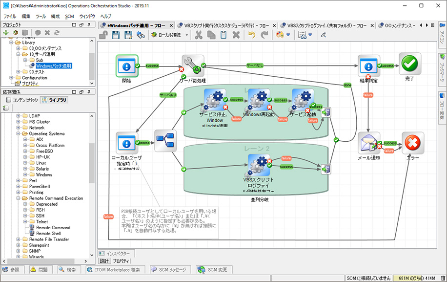The height and width of the screenshot is (282, 447).
Task: Toggle the プロパティ view at canvas bottom
Action: 121,261
